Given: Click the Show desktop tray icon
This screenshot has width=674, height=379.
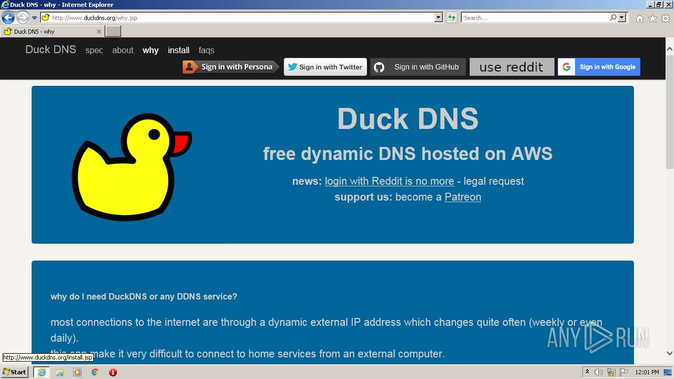Looking at the screenshot, I should coord(669,372).
